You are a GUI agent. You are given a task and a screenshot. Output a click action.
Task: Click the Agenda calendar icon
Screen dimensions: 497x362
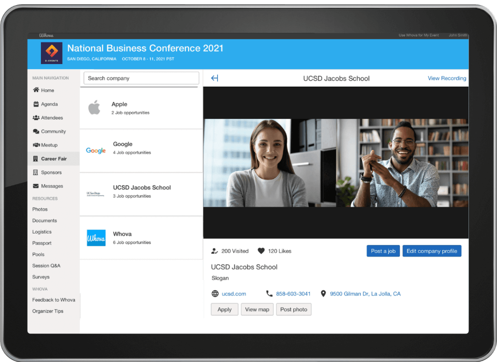[x=36, y=104]
